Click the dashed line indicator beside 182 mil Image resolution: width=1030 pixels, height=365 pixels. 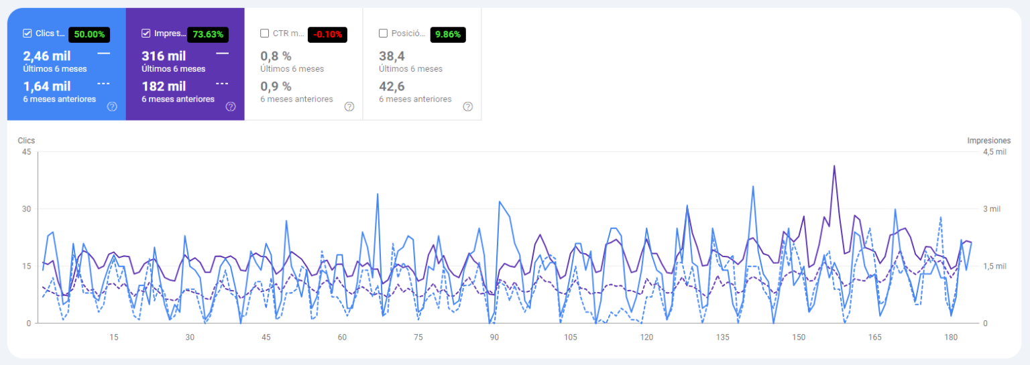click(222, 84)
